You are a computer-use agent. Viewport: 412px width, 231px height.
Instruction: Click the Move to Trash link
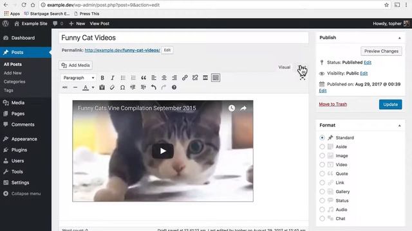pos(333,104)
